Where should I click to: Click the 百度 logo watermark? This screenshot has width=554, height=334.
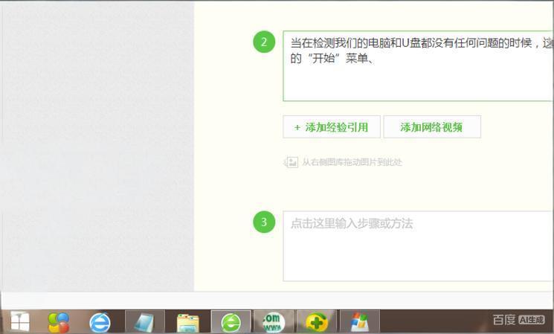pyautogui.click(x=503, y=320)
